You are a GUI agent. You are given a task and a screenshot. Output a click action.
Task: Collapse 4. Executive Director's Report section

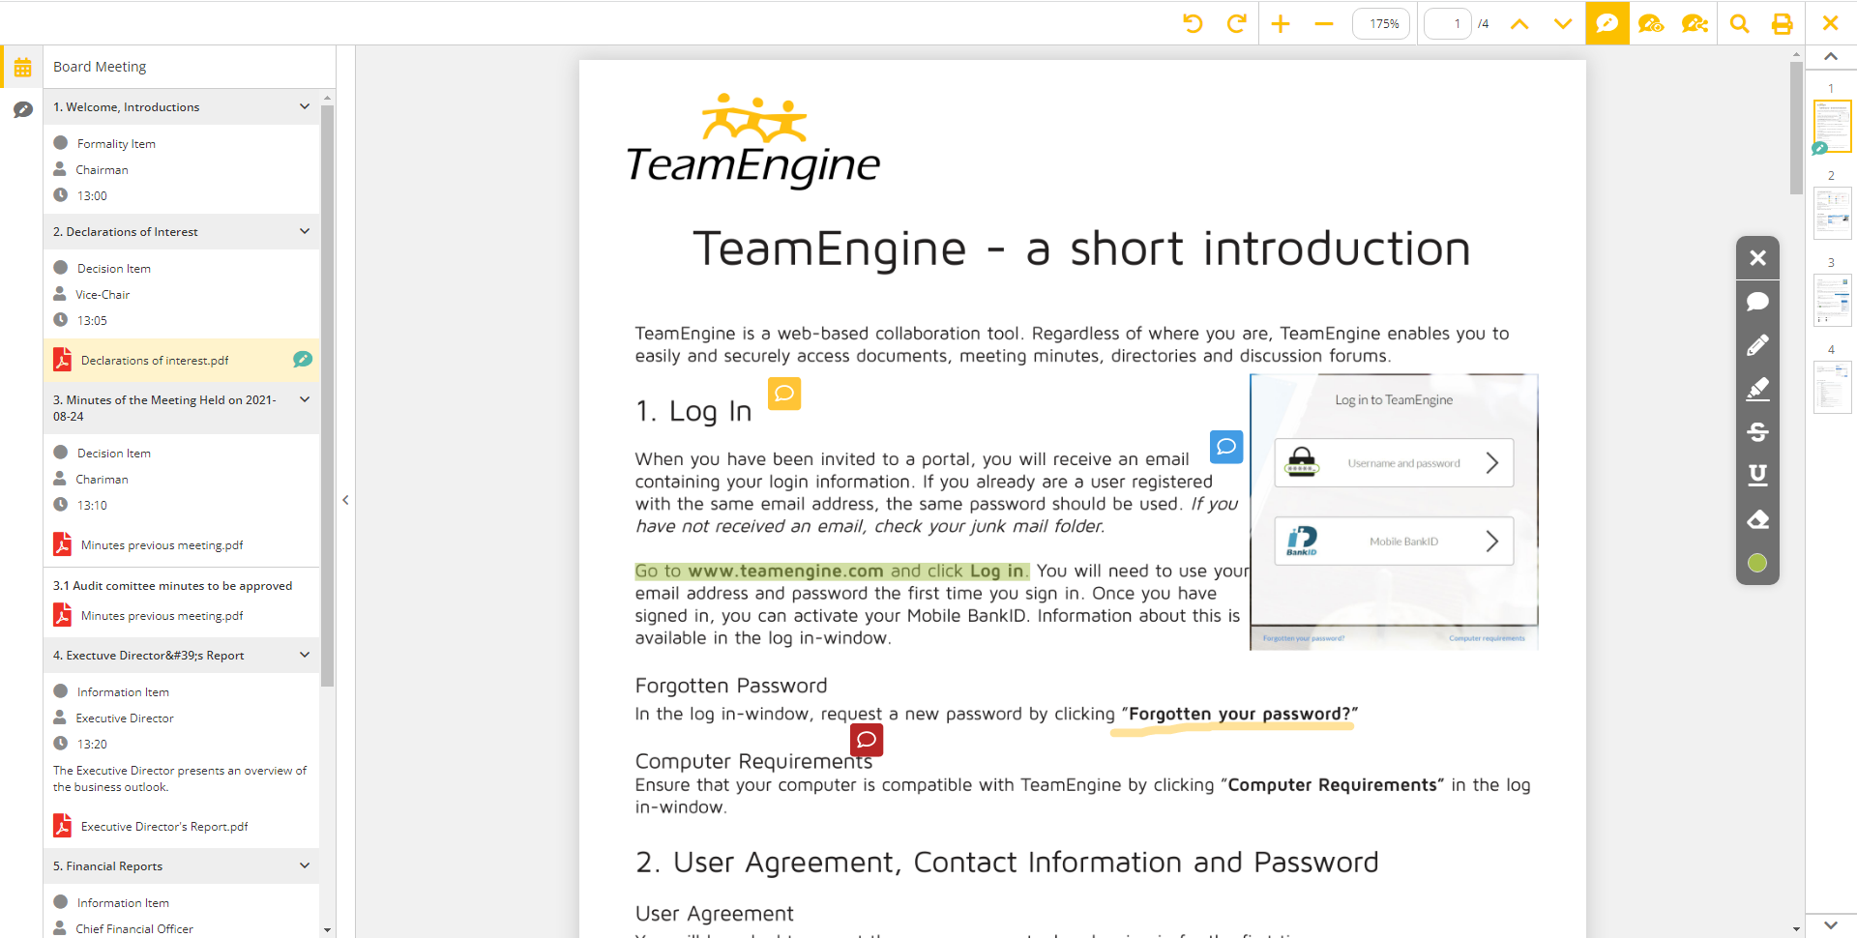(305, 655)
